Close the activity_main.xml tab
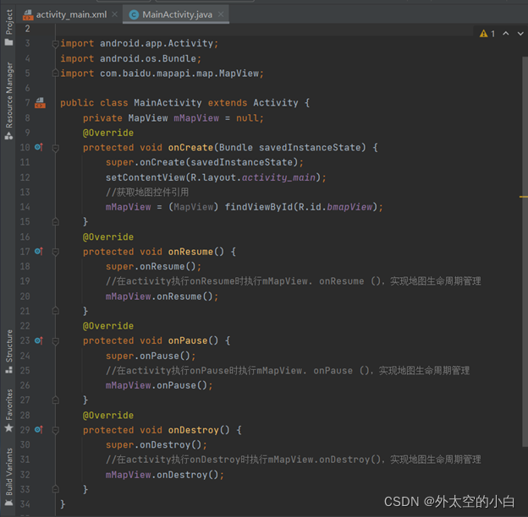The width and height of the screenshot is (528, 517). pyautogui.click(x=115, y=14)
